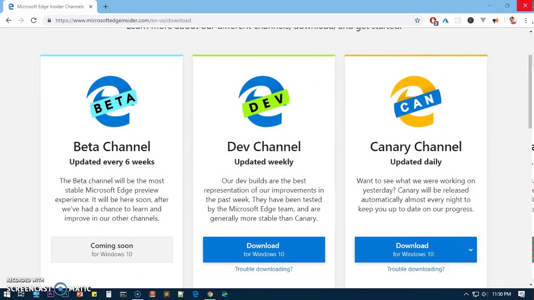
Task: Open Task View in the taskbar
Action: [x=21, y=294]
